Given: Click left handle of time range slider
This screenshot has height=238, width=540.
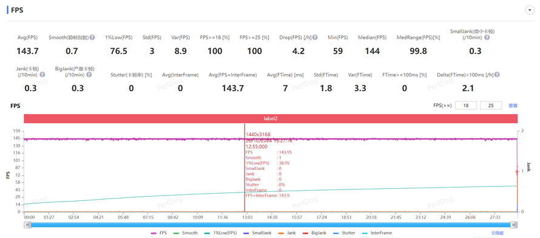Looking at the screenshot, I should coord(27,225).
